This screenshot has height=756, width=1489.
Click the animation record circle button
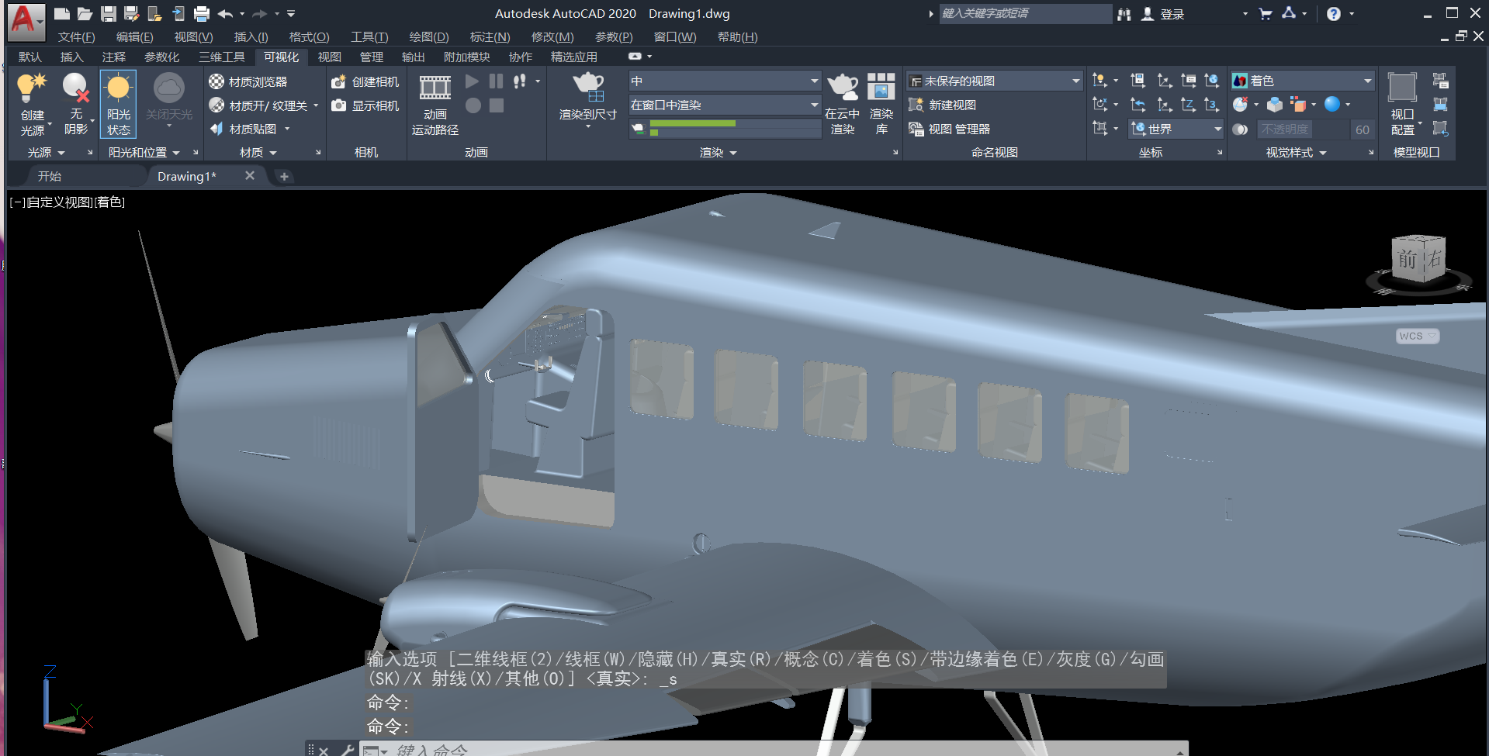473,105
